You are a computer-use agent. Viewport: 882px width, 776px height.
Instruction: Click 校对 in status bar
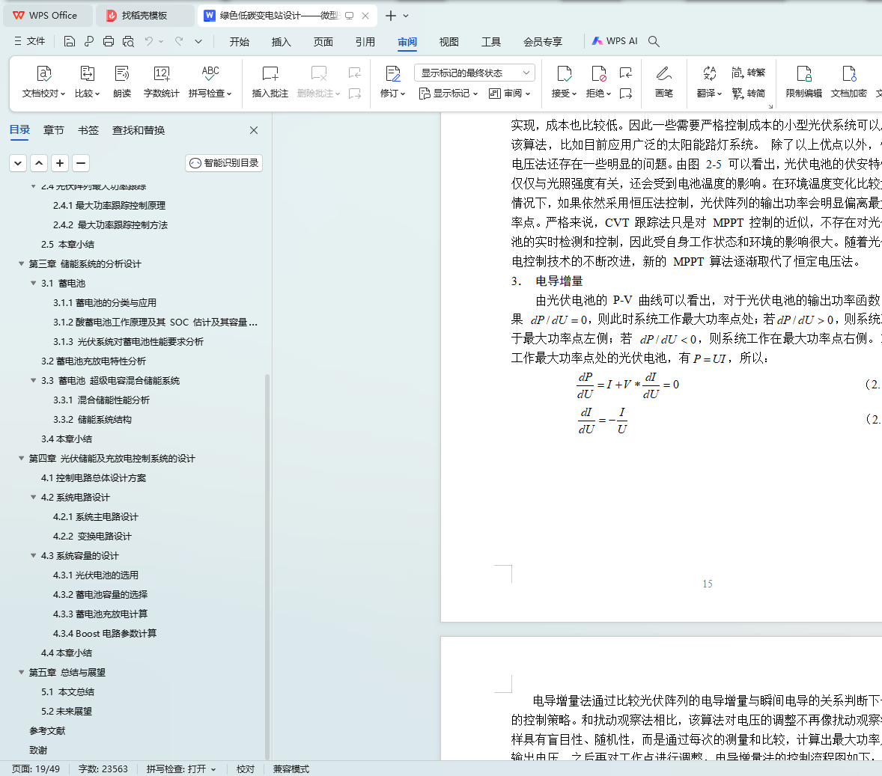[x=246, y=769]
